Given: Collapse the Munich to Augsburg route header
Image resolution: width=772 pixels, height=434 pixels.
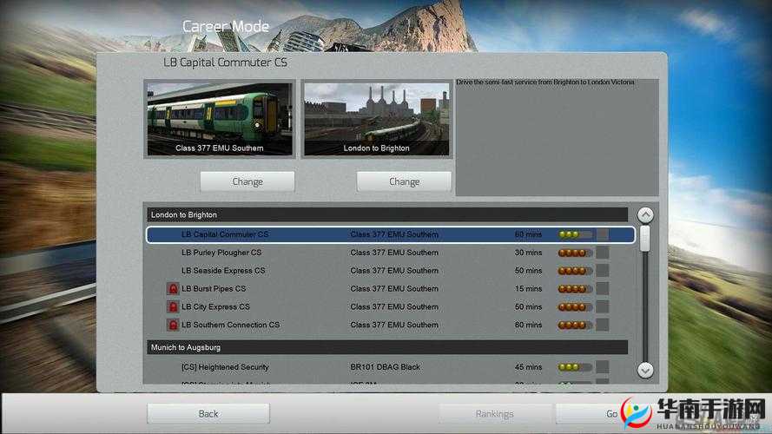Looking at the screenshot, I should (x=386, y=347).
